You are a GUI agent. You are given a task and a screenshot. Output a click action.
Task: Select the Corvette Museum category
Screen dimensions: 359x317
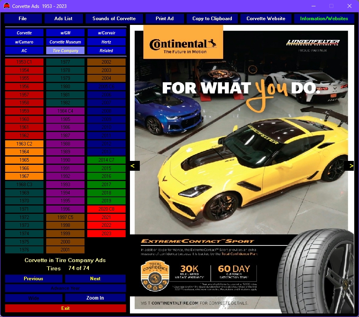[x=65, y=42]
